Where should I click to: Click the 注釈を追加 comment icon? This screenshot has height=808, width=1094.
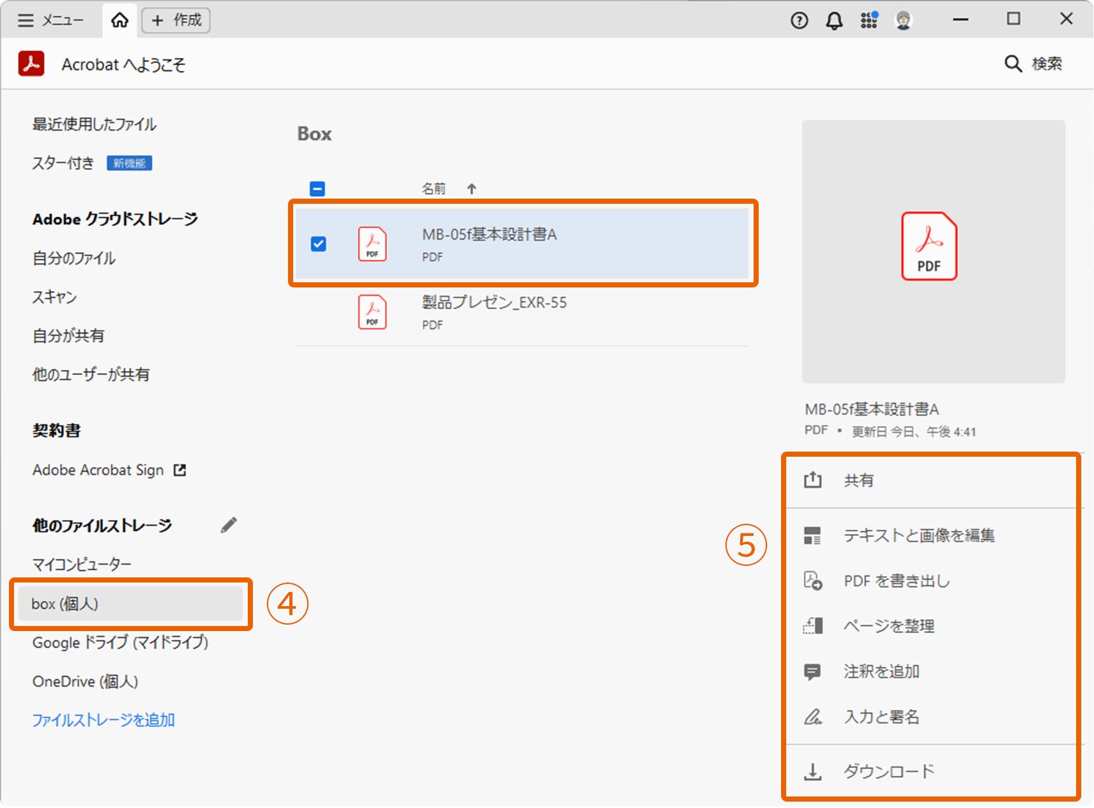[x=812, y=671]
